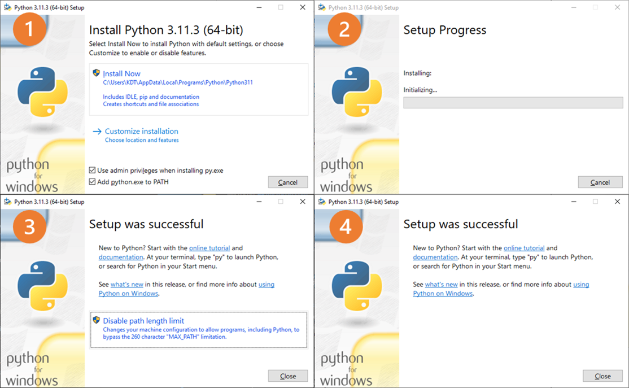629x388 pixels.
Task: Close window 4 with the title bar X
Action: click(617, 202)
